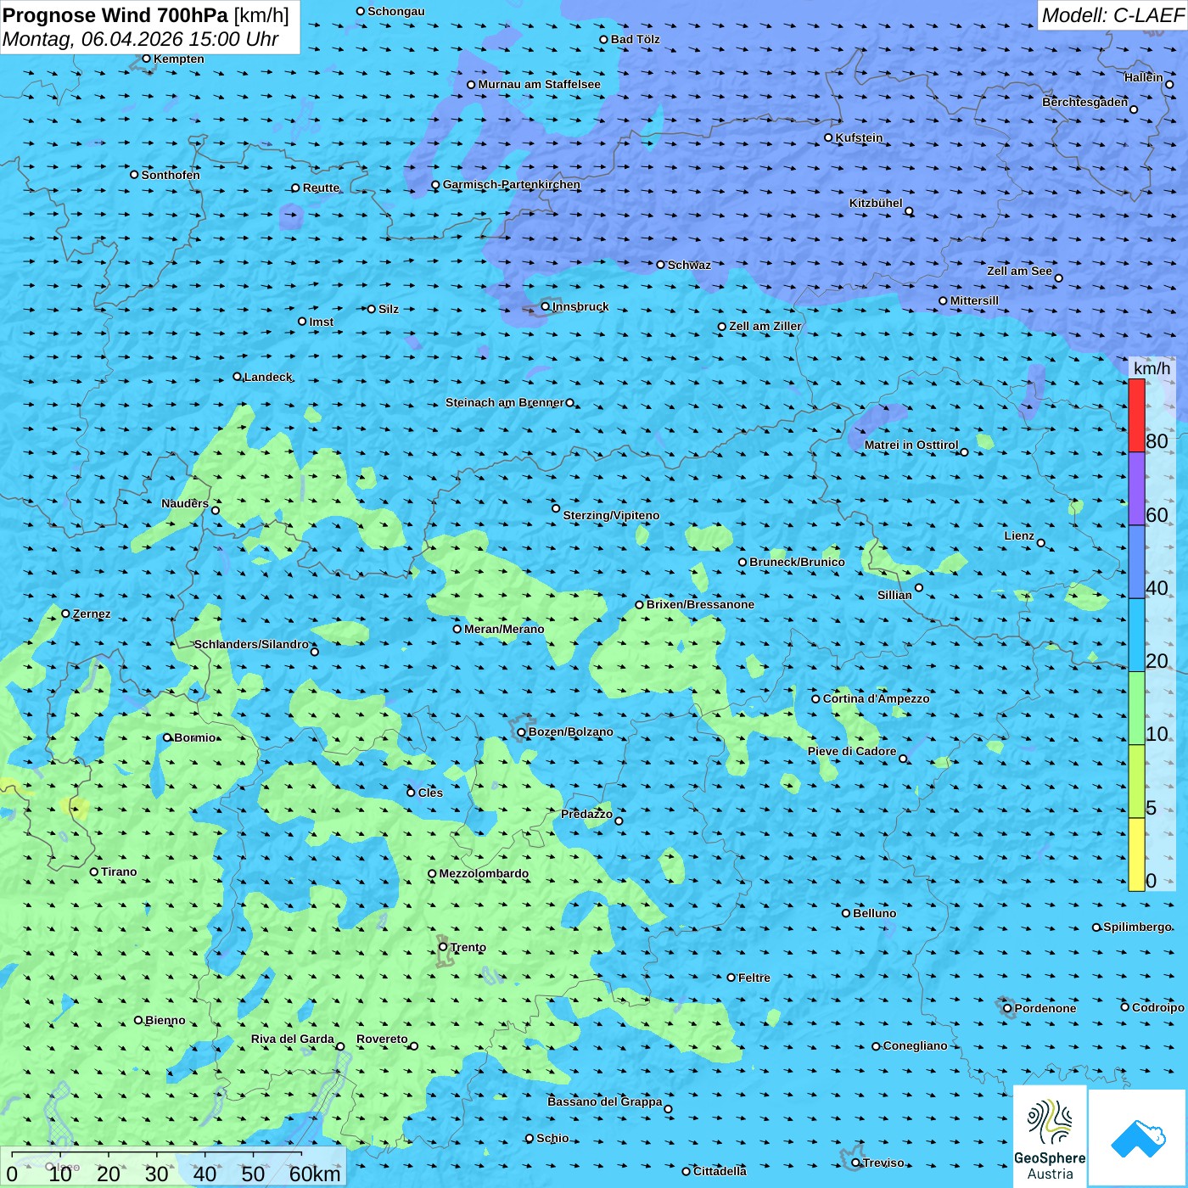Click the Tirano city marker
The width and height of the screenshot is (1188, 1188).
(x=94, y=871)
